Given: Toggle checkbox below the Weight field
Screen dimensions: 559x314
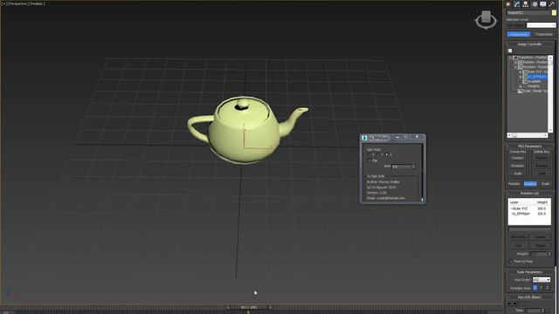Looking at the screenshot, I should point(511,262).
